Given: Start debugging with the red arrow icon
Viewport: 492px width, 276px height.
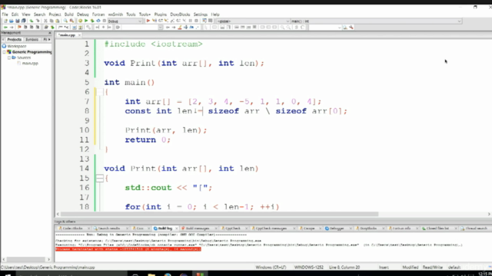Looking at the screenshot, I should 148,21.
